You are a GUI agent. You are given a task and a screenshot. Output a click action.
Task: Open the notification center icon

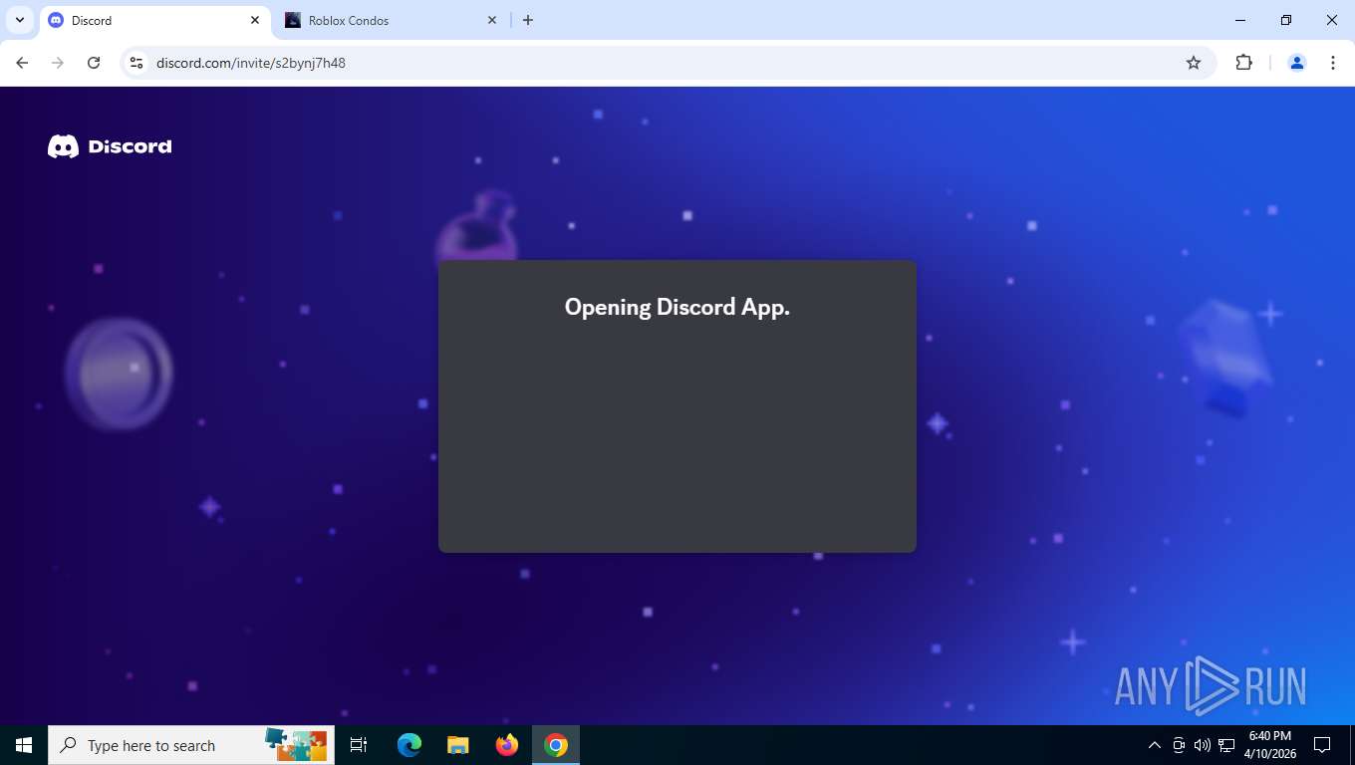(1322, 745)
